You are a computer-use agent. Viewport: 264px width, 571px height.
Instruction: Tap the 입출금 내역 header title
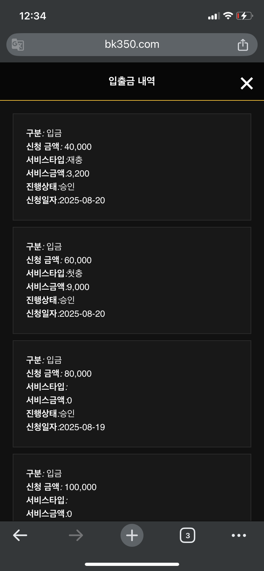pyautogui.click(x=132, y=81)
